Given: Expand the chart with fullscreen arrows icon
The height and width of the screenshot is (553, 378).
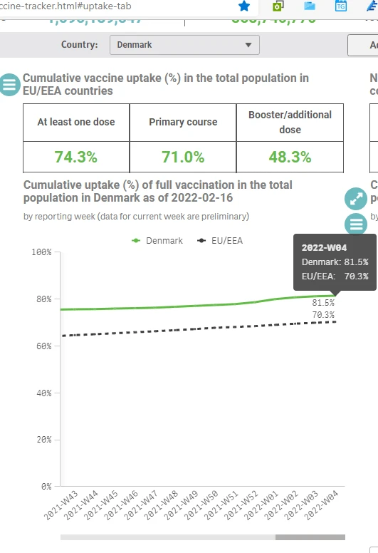Looking at the screenshot, I should pyautogui.click(x=356, y=199).
